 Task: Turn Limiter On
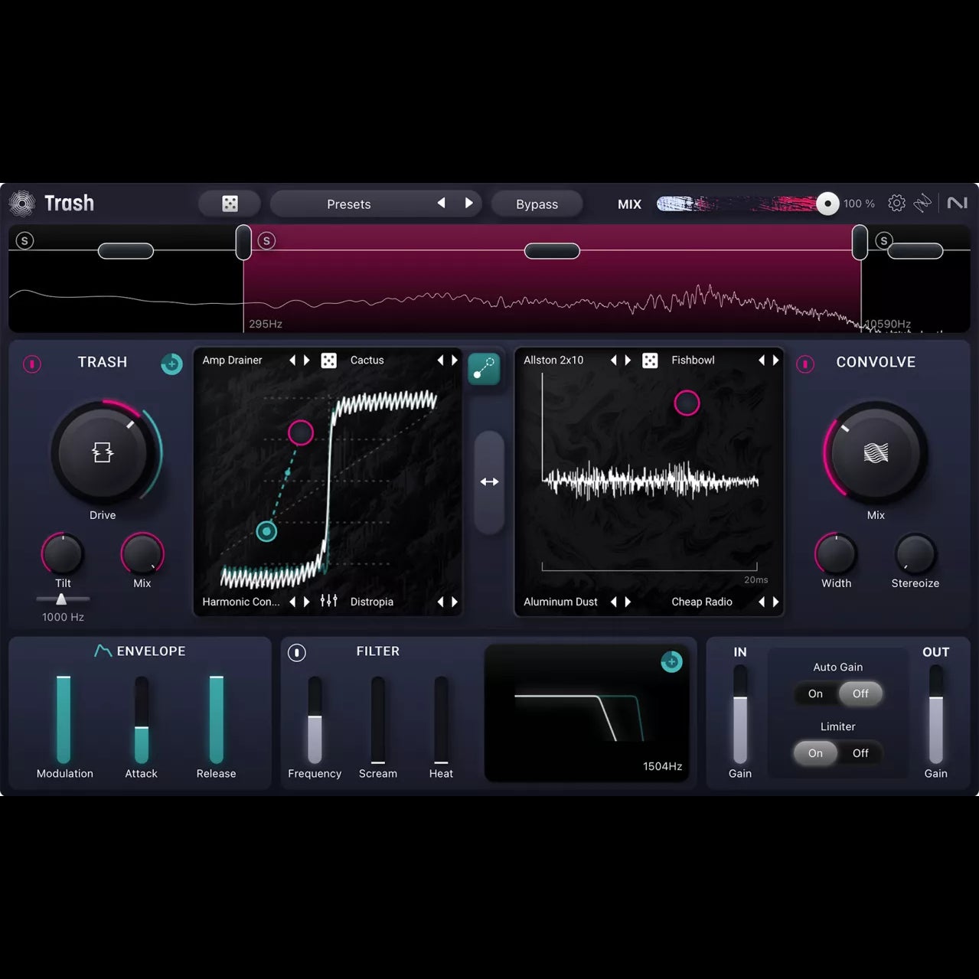point(815,753)
